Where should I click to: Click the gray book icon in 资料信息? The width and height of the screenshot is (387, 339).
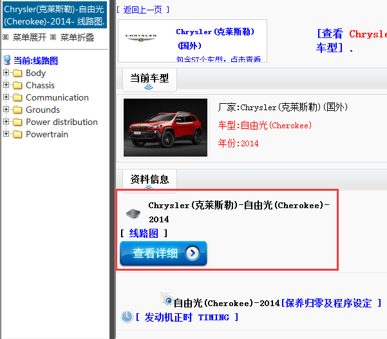click(x=133, y=213)
